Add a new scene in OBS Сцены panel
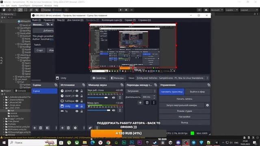This screenshot has width=260, height=146. pos(35,128)
